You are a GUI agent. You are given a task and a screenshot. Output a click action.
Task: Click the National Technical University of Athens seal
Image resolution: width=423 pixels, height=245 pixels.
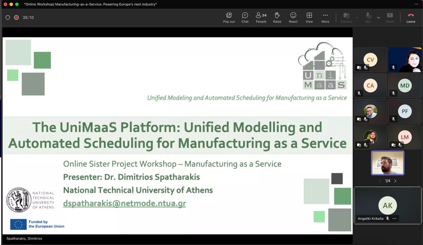click(x=19, y=200)
